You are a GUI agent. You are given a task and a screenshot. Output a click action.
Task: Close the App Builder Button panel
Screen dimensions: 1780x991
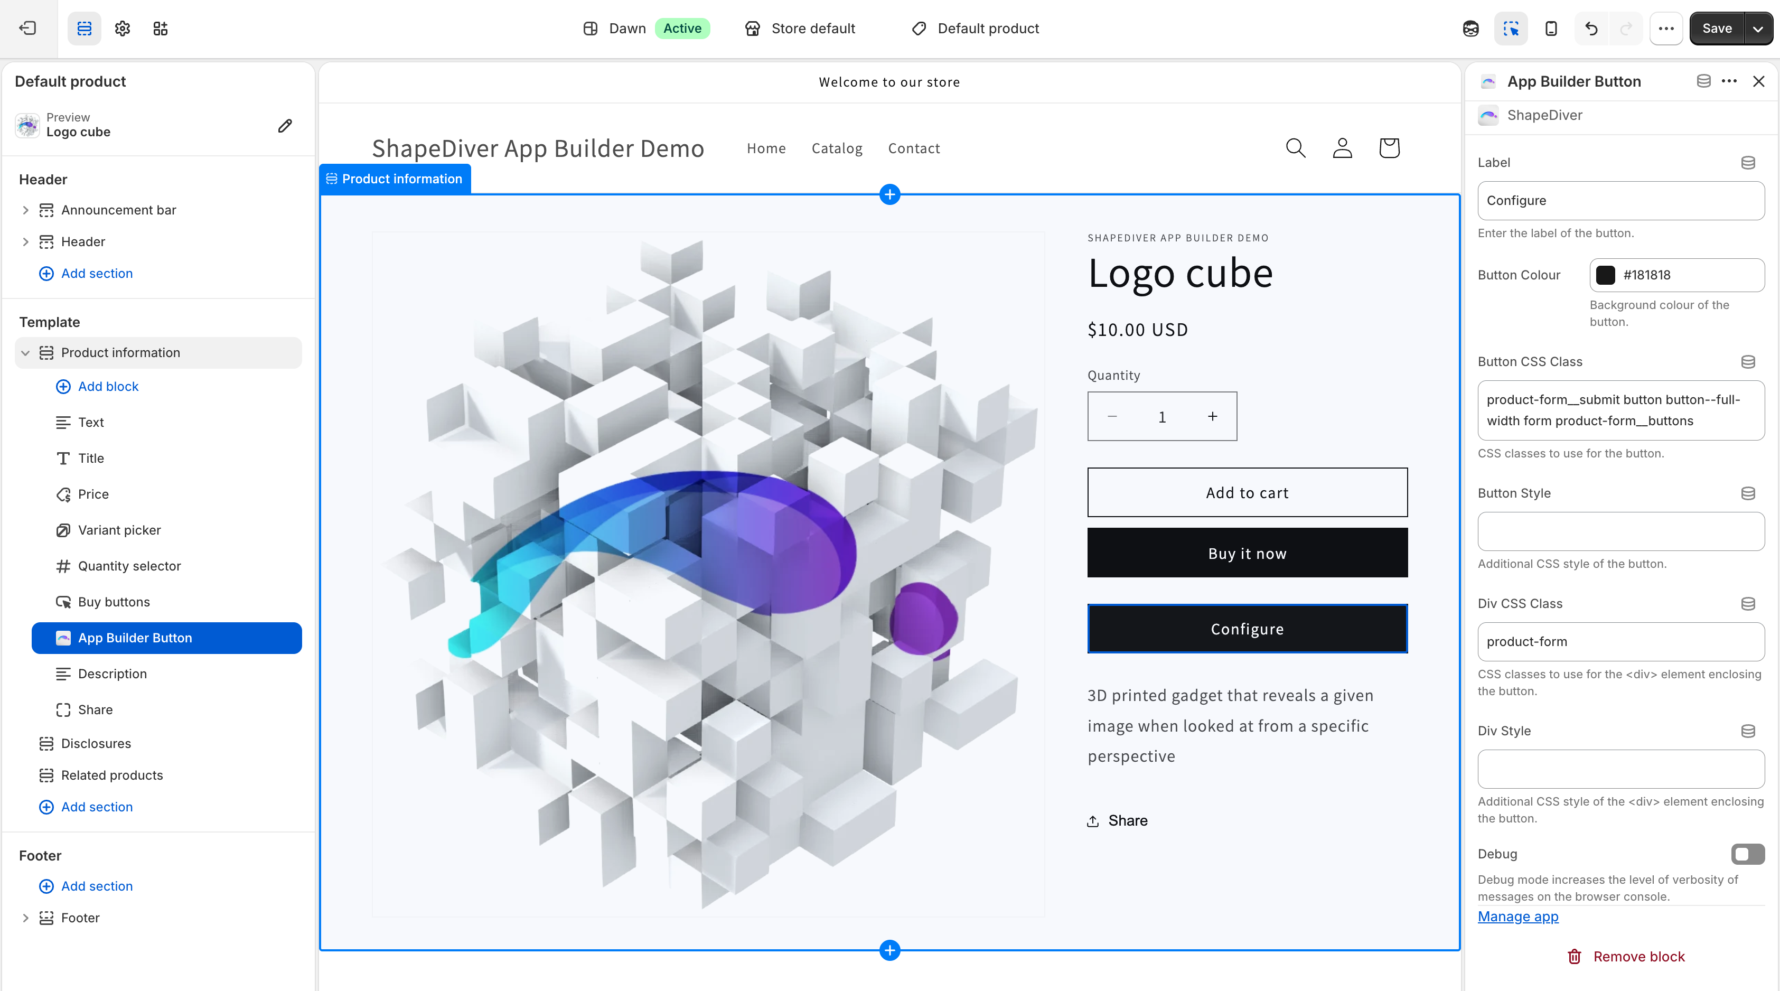pos(1759,81)
